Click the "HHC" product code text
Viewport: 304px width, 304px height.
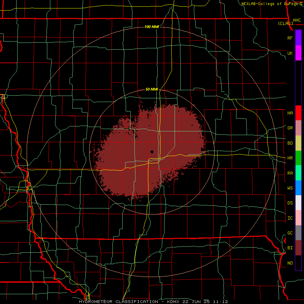pos(297,20)
